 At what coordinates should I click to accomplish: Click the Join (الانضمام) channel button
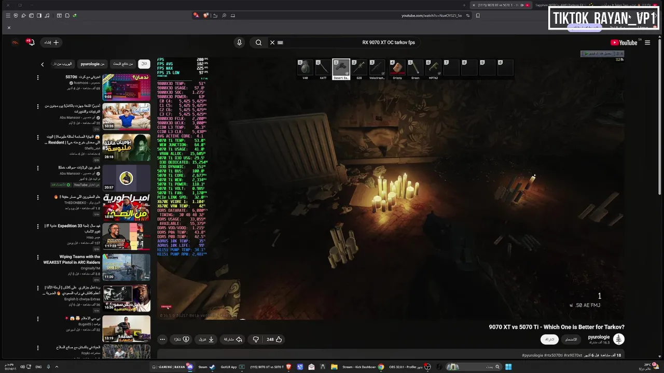click(571, 339)
